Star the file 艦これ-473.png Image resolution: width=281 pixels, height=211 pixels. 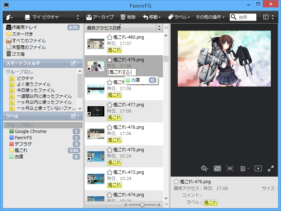tap(110, 172)
